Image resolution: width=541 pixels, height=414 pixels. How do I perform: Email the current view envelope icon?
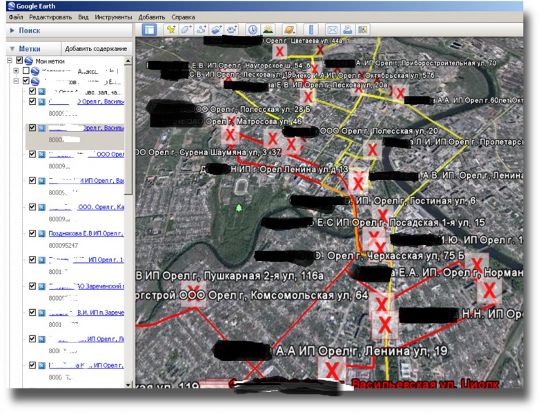point(333,30)
